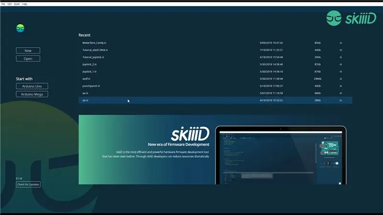Click the iii icon in aa.iii row
The width and height of the screenshot is (383, 215).
(x=340, y=93)
